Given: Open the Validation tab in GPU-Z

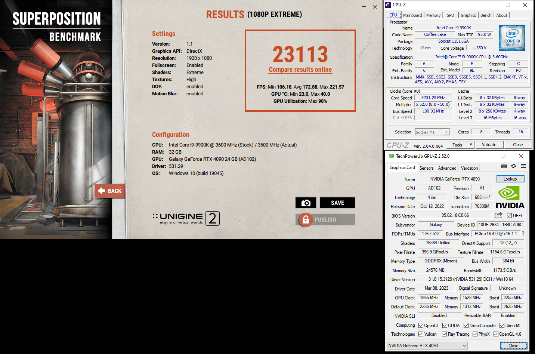Looking at the screenshot, I should click(469, 168).
